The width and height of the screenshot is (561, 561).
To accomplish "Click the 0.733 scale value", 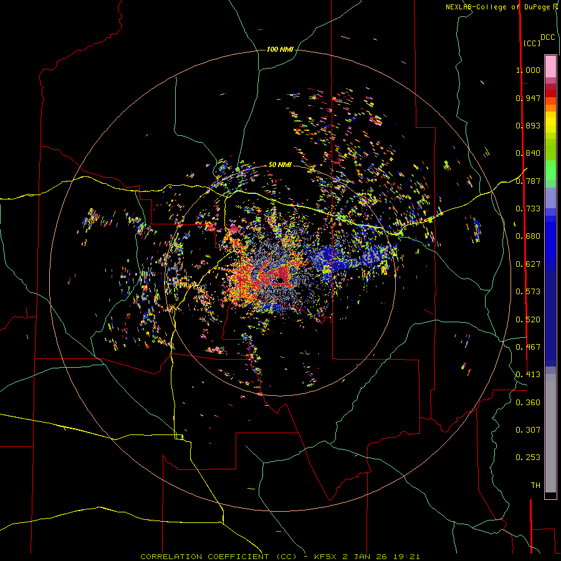I will click(x=528, y=209).
